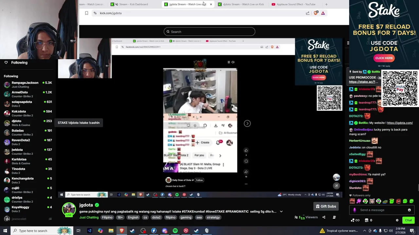Expand the stream title with the chevron
The height and width of the screenshot is (235, 419).
click(x=281, y=211)
